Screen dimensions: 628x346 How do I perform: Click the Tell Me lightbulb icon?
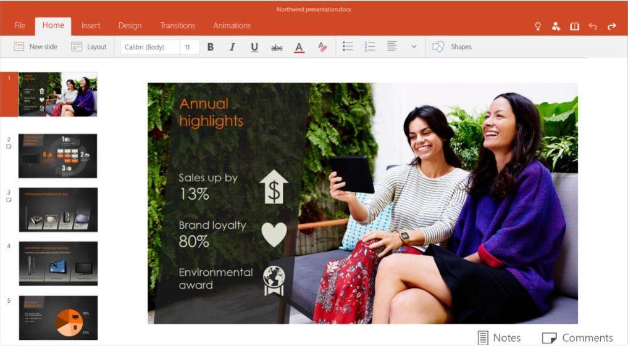(538, 26)
